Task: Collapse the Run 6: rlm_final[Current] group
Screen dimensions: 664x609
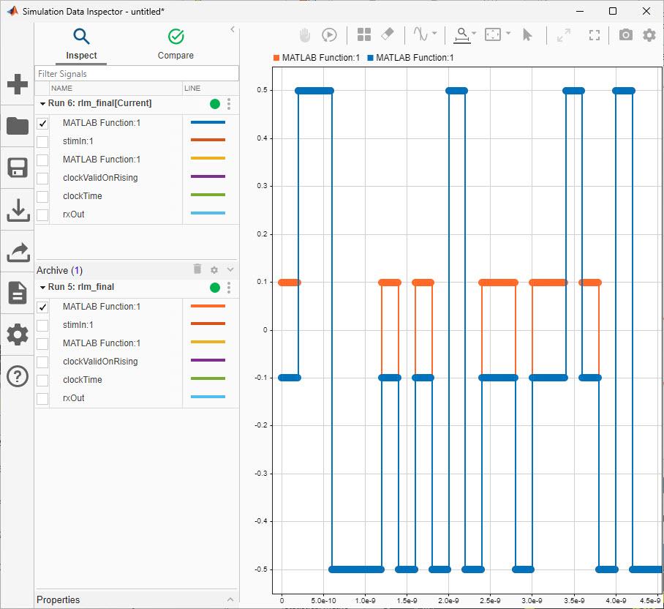Action: 42,104
